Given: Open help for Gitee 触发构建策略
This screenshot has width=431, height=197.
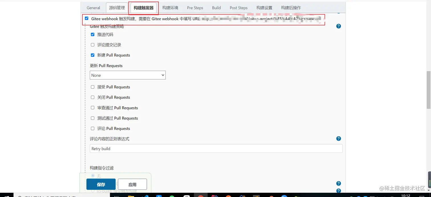Looking at the screenshot, I should (x=339, y=26).
